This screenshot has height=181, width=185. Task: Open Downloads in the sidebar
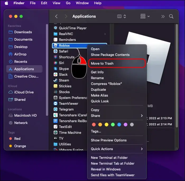click(24, 32)
